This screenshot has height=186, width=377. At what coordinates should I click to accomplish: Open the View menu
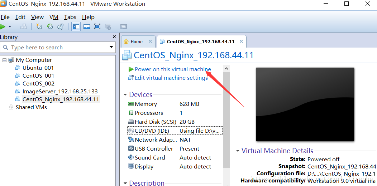(x=37, y=17)
